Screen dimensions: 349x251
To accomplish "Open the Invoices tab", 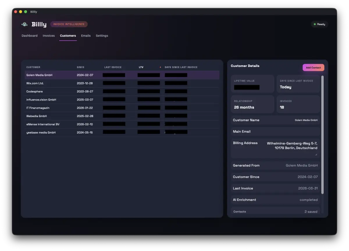I will tap(49, 35).
